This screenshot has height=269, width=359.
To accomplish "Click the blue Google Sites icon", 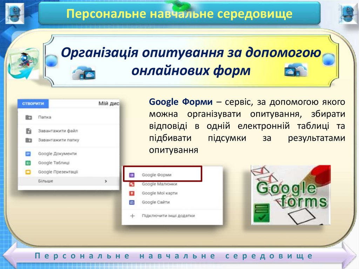I will 132,202.
